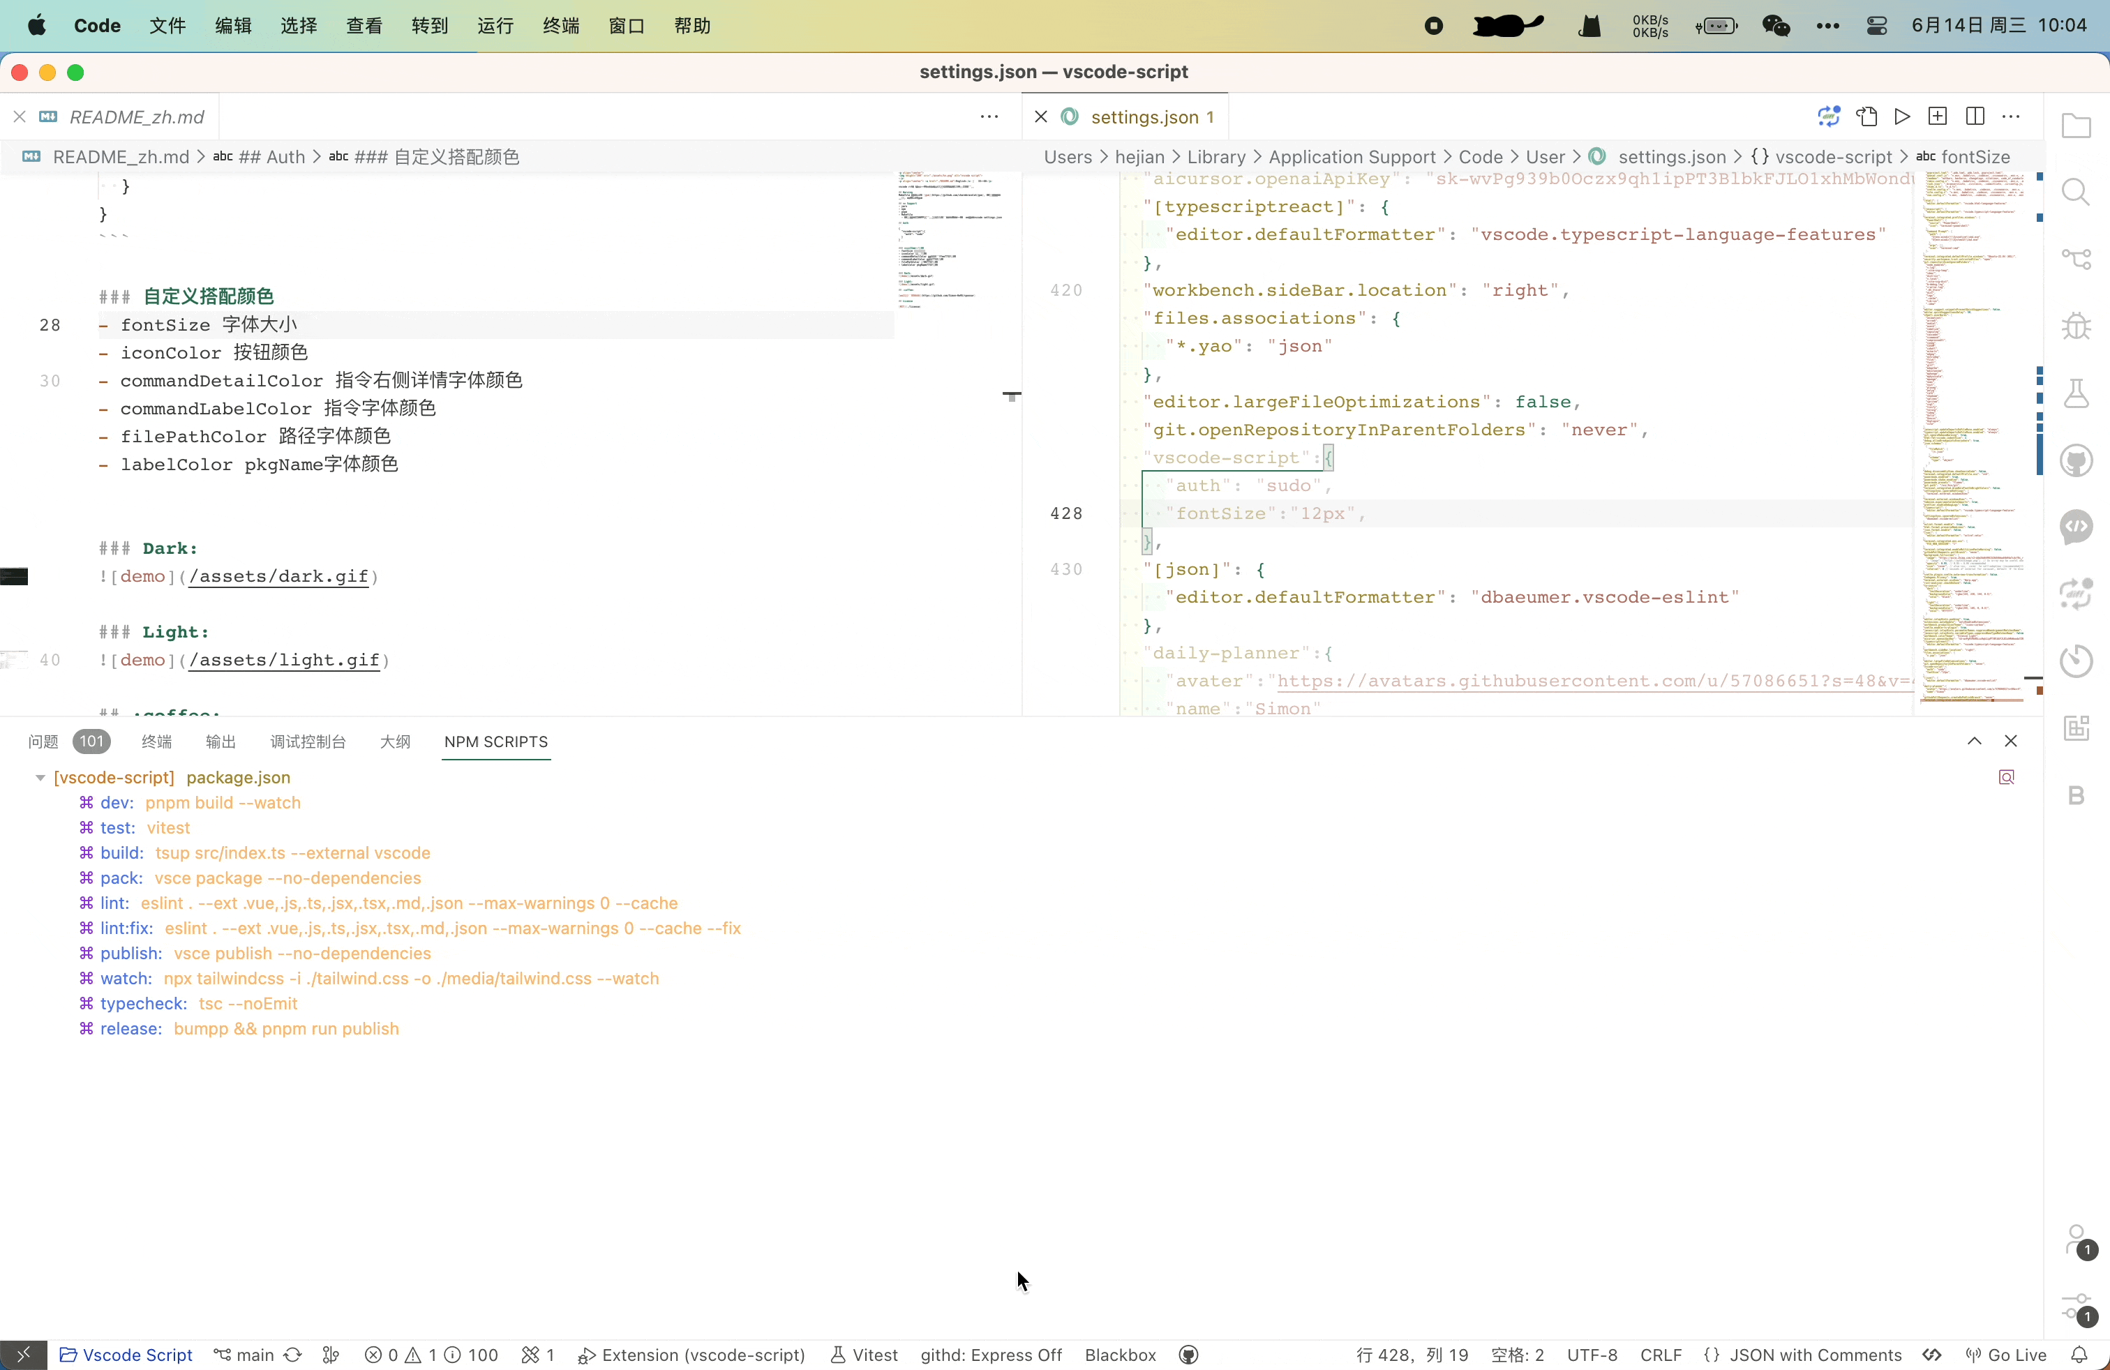This screenshot has width=2110, height=1370.
Task: Click the panel view icon beside package.json row
Action: tap(2006, 777)
